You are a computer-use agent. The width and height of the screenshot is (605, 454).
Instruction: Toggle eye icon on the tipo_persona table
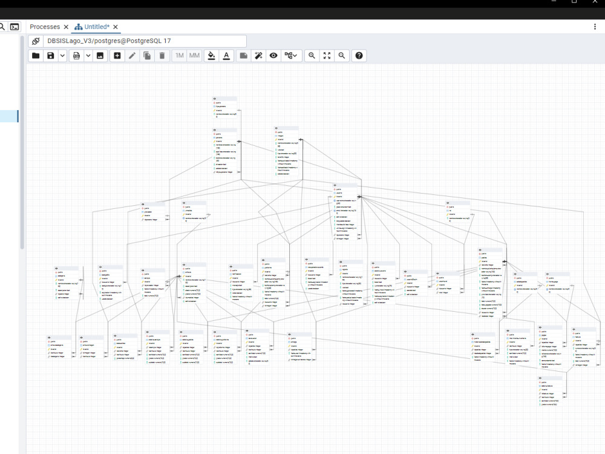(215, 99)
